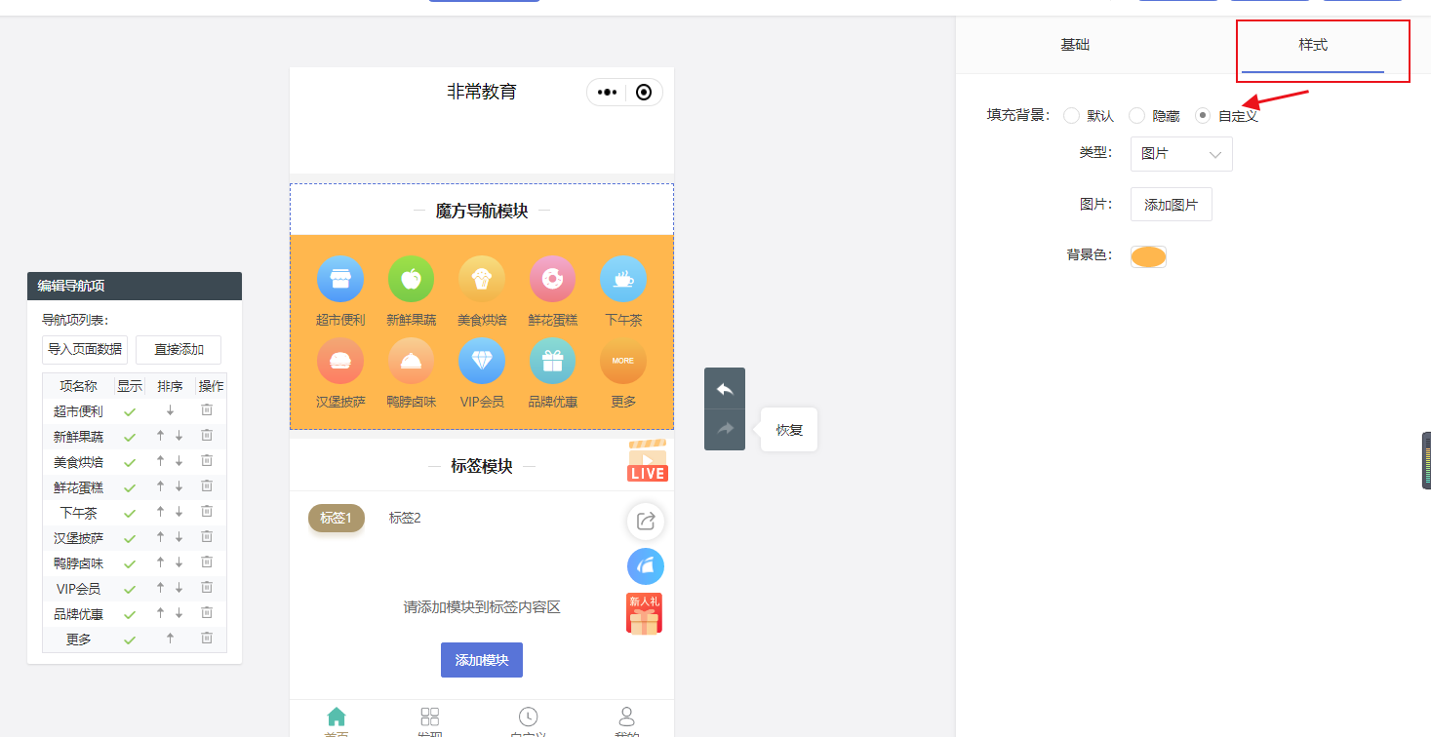Open the 类型 image type dropdown
Image resolution: width=1431 pixels, height=737 pixels.
pos(1180,154)
